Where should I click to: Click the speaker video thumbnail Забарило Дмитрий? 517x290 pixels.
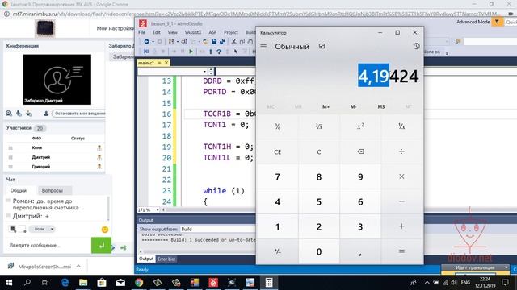[57, 79]
